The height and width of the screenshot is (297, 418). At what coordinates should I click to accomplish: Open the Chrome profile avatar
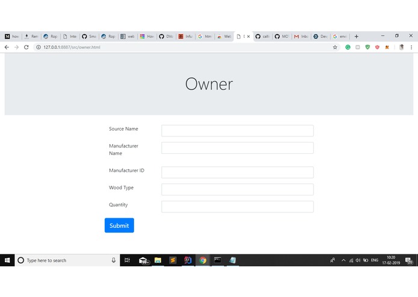click(x=402, y=47)
